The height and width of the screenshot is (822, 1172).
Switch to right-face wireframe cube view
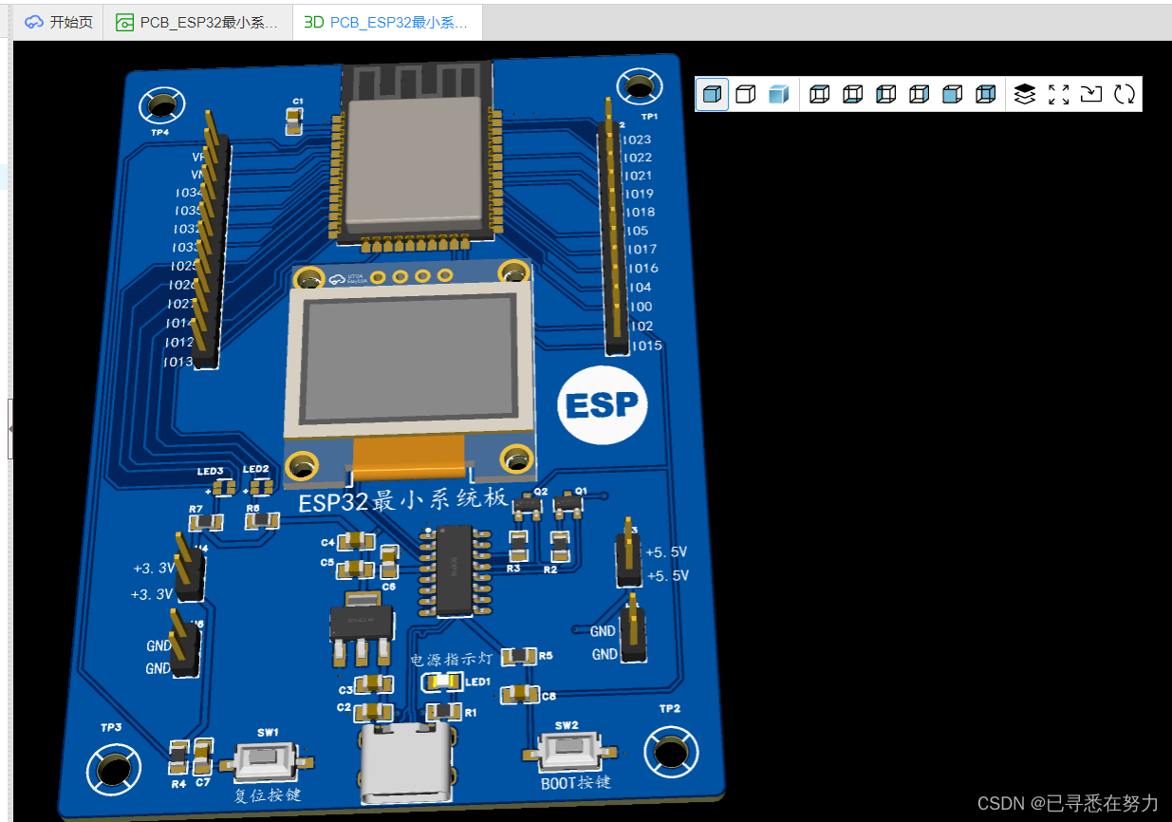pos(919,94)
